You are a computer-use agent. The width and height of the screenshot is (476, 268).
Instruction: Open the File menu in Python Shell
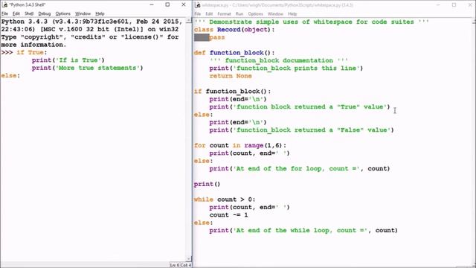[4, 13]
